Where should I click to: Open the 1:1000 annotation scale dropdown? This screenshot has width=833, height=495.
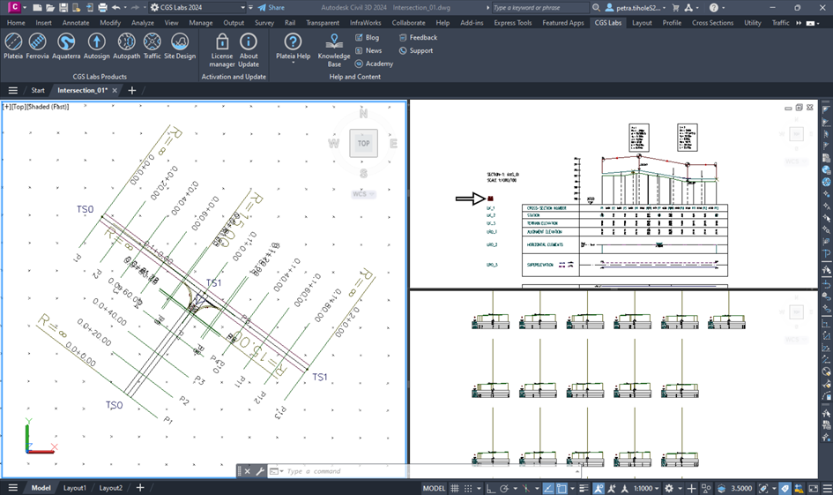tap(648, 488)
